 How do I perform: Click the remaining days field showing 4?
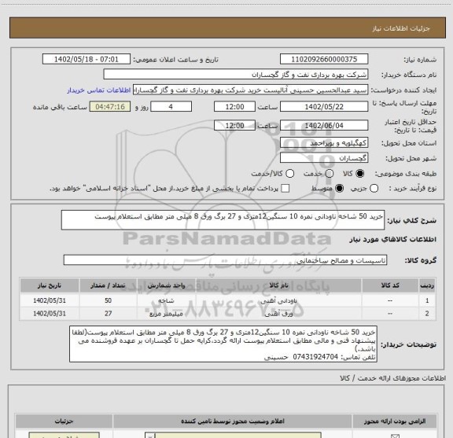click(x=171, y=107)
